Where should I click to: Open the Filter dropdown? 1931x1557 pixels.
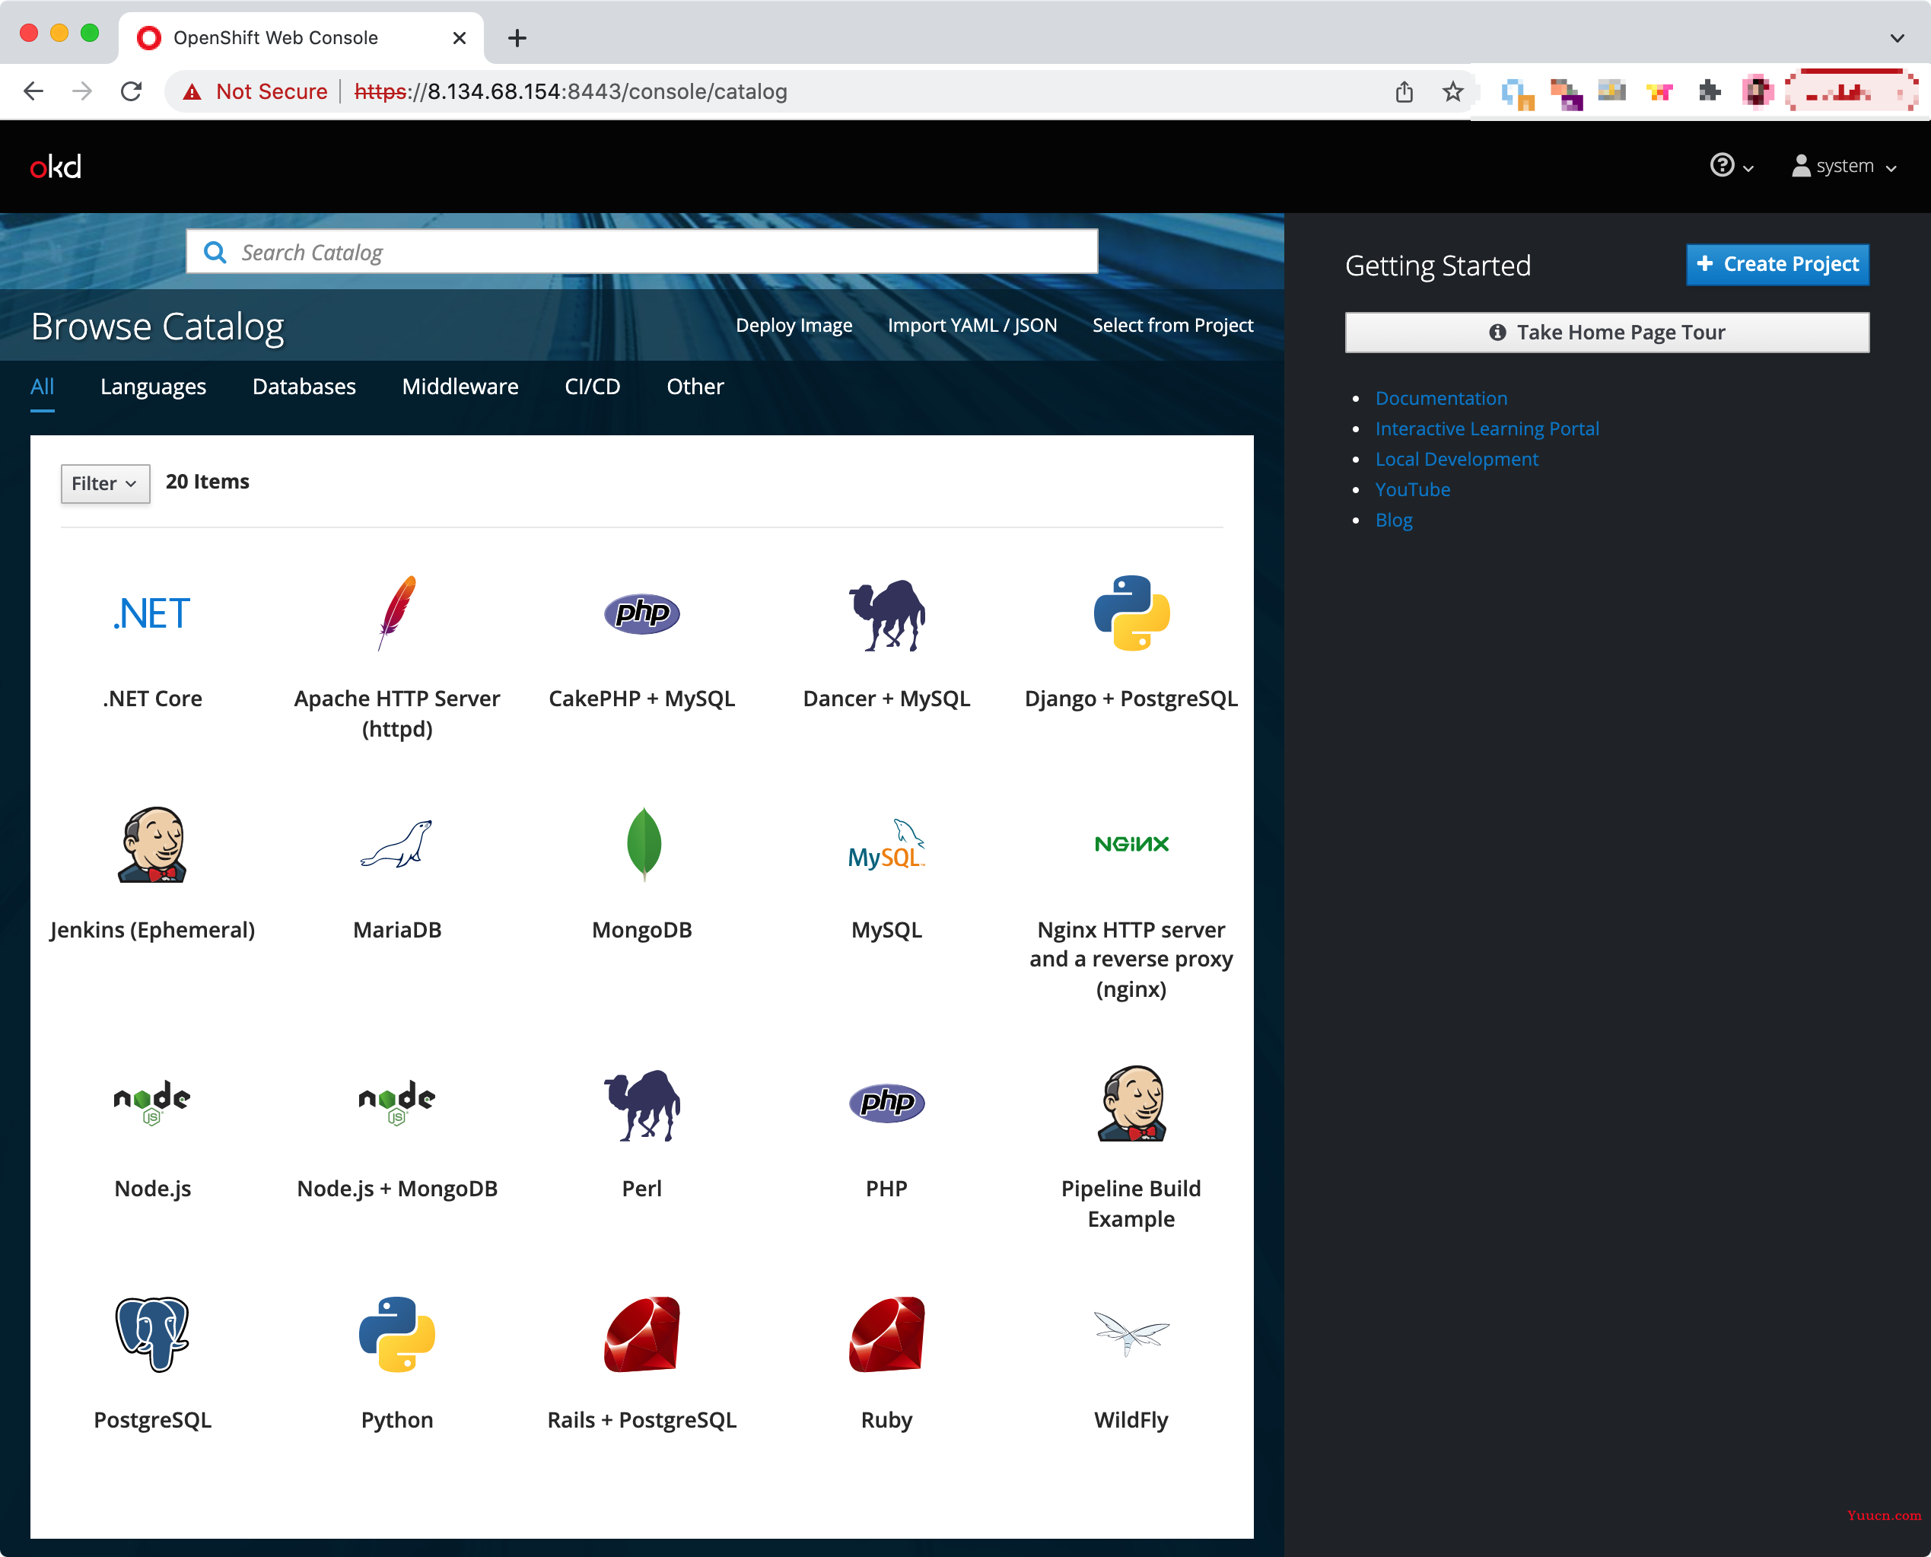click(105, 483)
